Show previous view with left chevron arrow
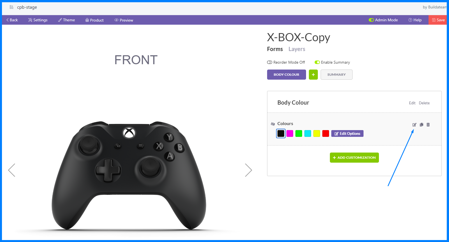 pyautogui.click(x=11, y=170)
